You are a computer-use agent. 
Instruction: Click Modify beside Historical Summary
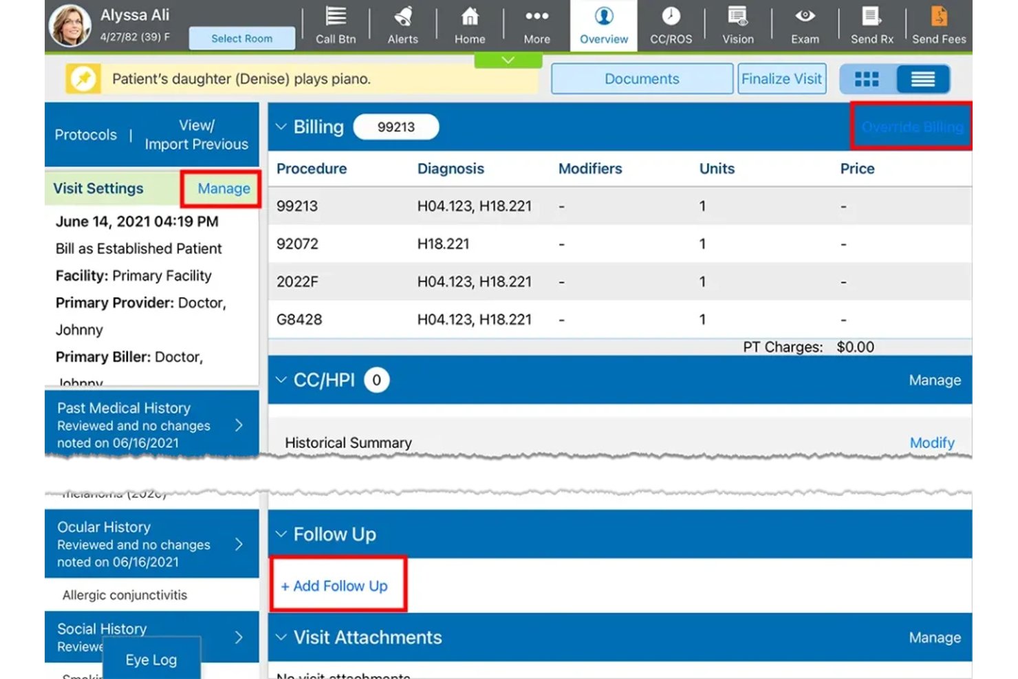tap(932, 442)
